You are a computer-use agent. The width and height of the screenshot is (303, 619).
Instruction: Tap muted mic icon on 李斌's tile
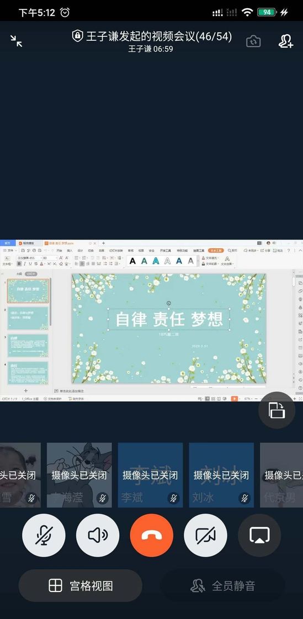(x=173, y=498)
